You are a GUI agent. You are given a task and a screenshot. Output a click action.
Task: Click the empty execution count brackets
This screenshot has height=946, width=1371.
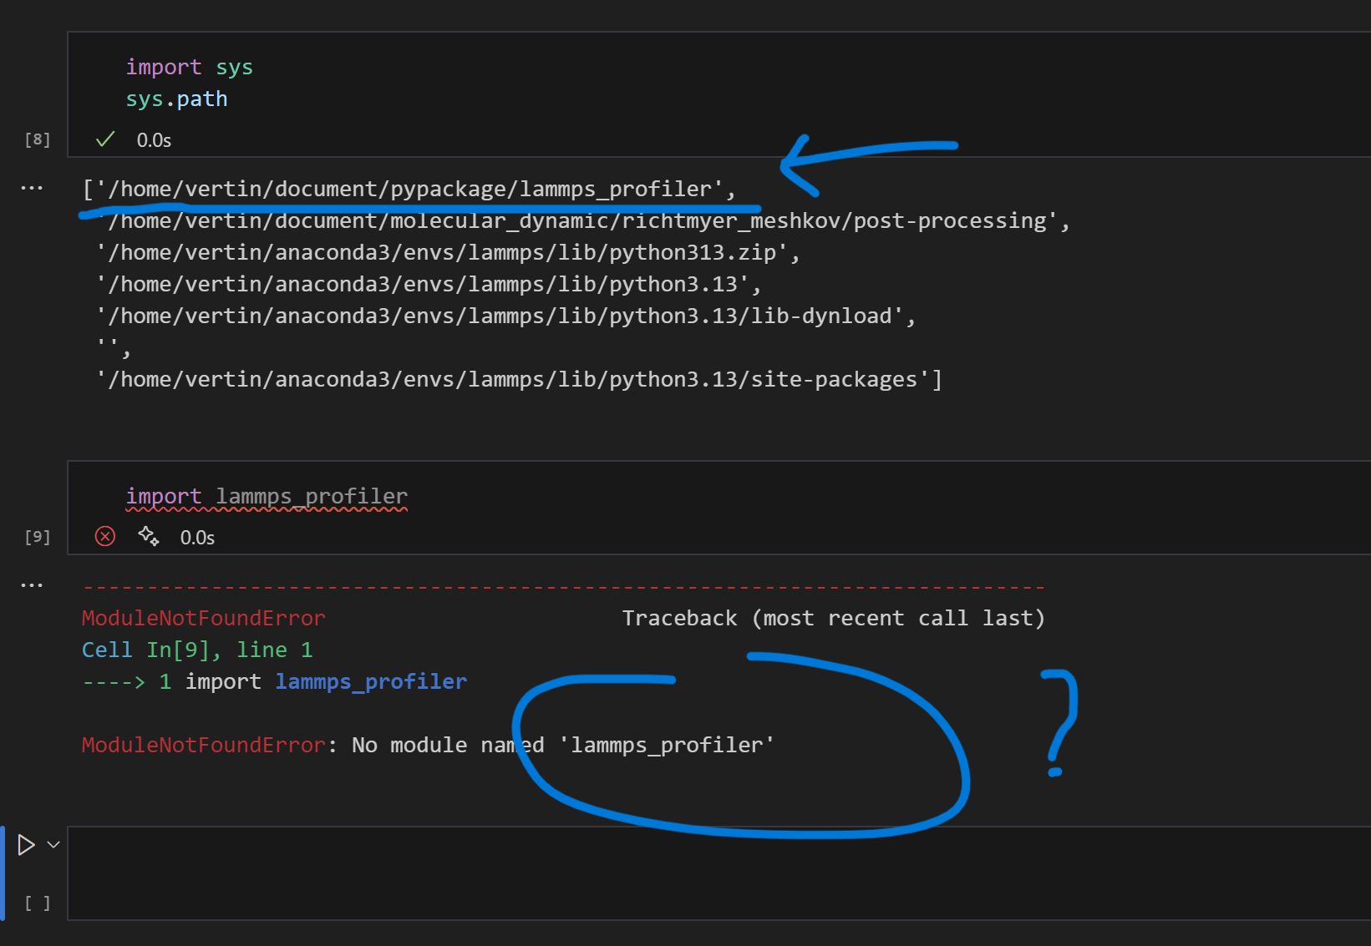pyautogui.click(x=38, y=903)
